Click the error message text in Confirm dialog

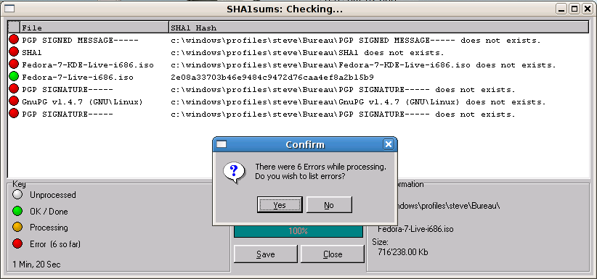click(320, 172)
